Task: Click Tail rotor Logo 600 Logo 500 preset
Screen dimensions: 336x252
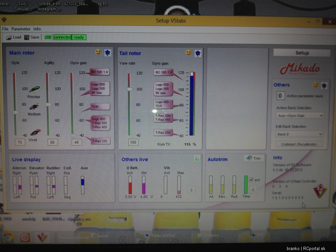Action: [163, 89]
